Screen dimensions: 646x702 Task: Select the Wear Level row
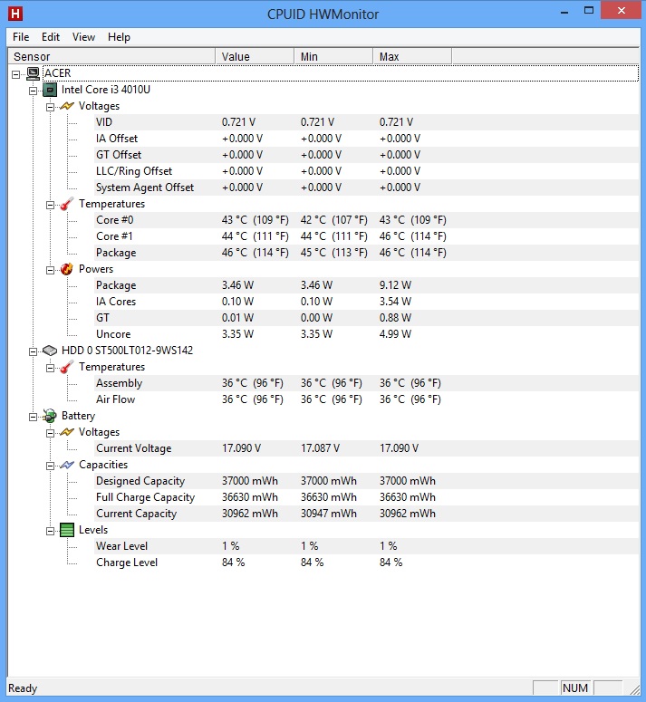pos(367,546)
